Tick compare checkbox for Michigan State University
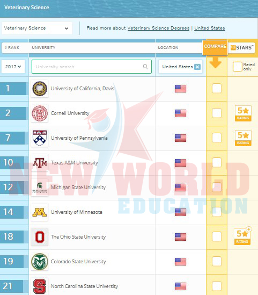This screenshot has width=258, height=295. (217, 188)
